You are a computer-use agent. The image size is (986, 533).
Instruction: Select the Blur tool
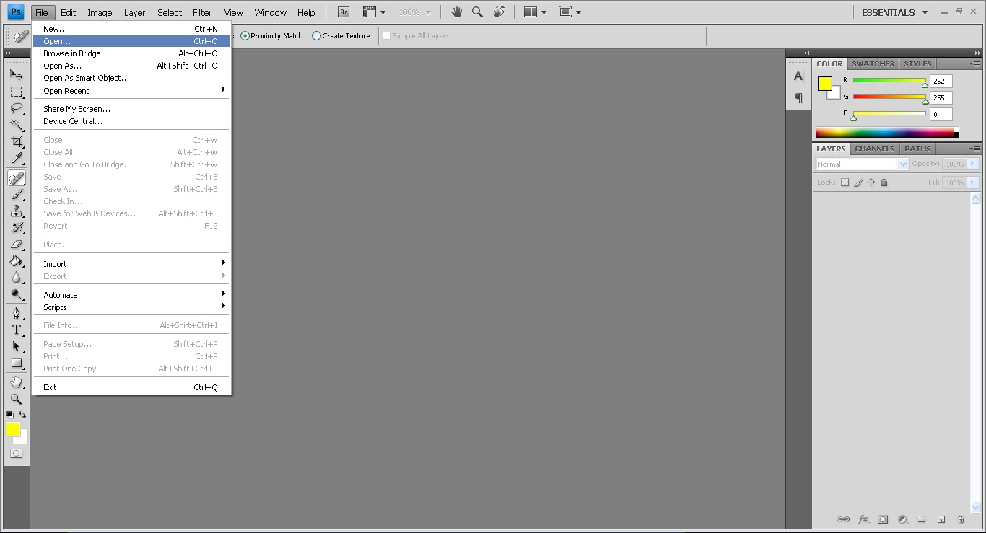tap(16, 277)
